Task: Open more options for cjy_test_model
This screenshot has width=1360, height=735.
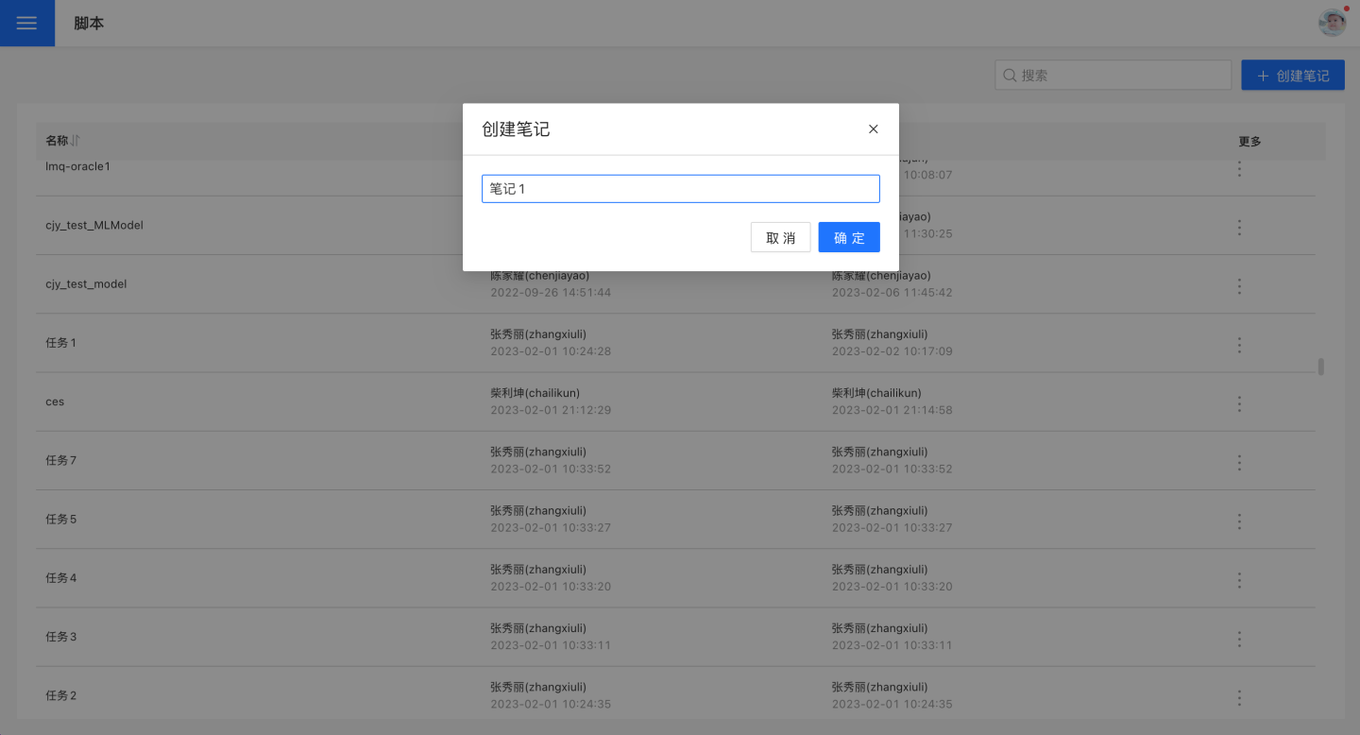Action: coord(1239,286)
